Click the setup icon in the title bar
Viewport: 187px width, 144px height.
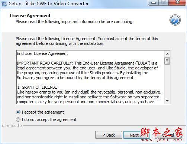coord(4,4)
